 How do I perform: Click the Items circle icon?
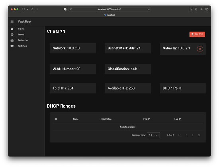(x=12, y=35)
